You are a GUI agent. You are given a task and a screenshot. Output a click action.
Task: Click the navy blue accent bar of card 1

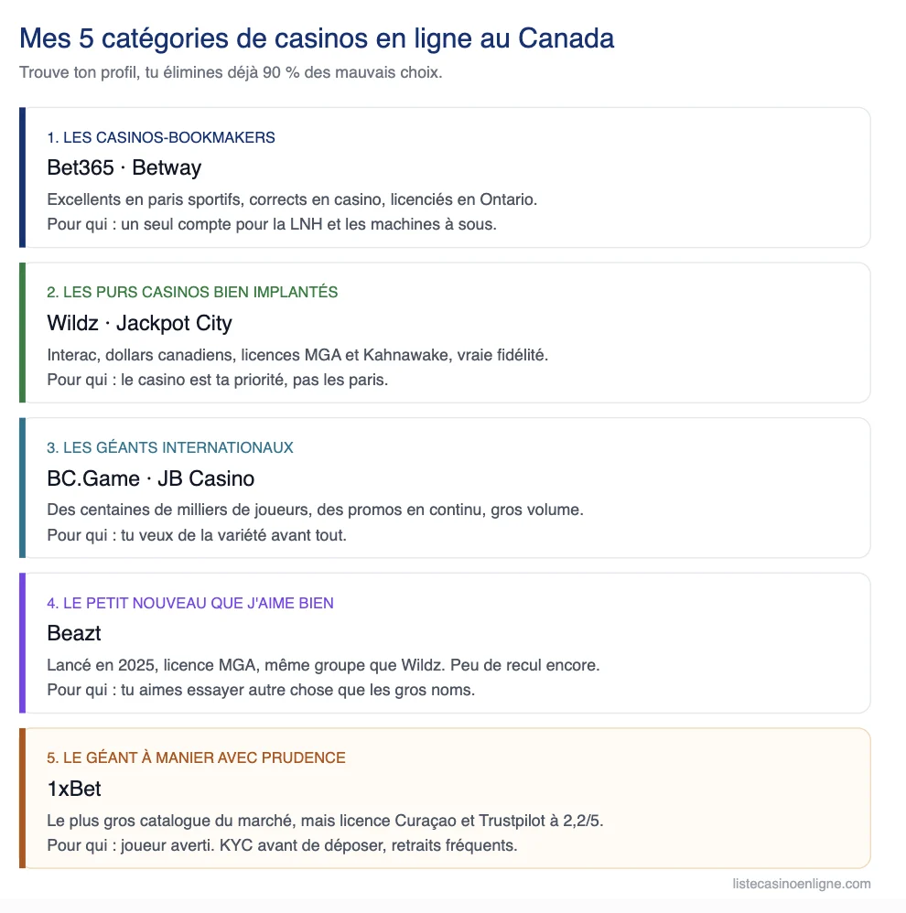click(x=22, y=177)
